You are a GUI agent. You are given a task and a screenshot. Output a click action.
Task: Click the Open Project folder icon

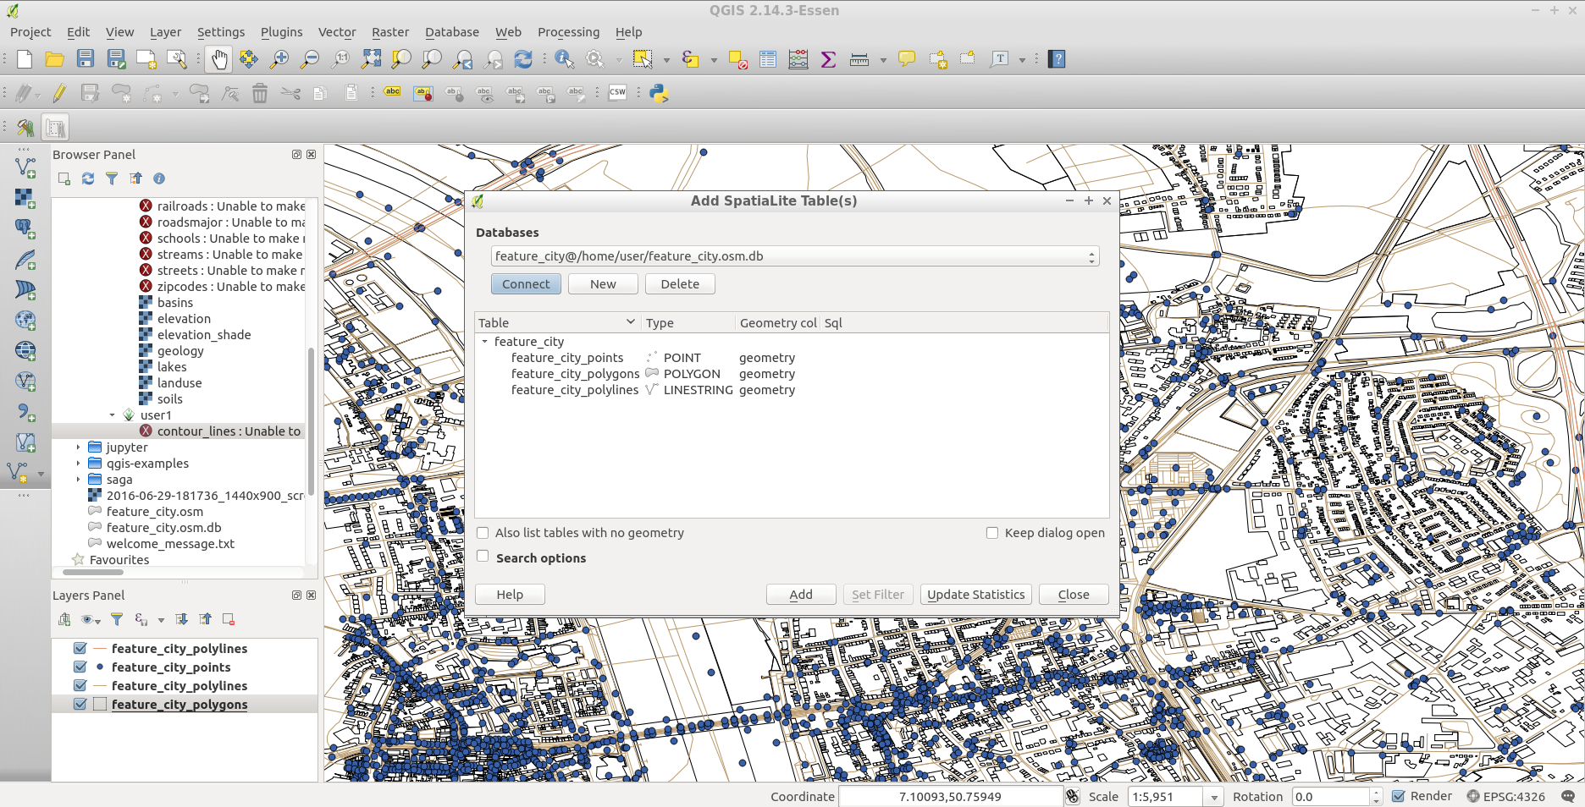pyautogui.click(x=54, y=59)
